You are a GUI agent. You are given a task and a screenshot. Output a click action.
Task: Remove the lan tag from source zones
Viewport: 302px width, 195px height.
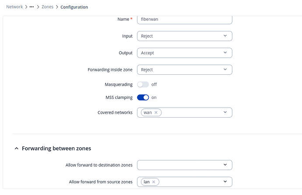tap(154, 181)
